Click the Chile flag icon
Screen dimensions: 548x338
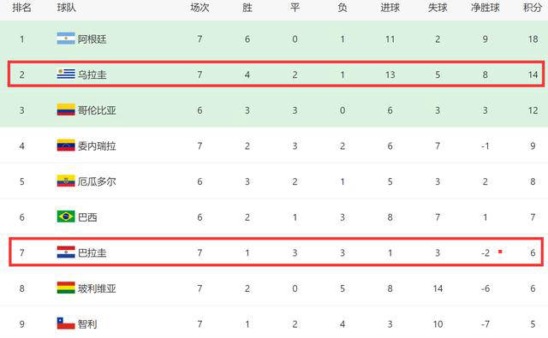coord(66,323)
